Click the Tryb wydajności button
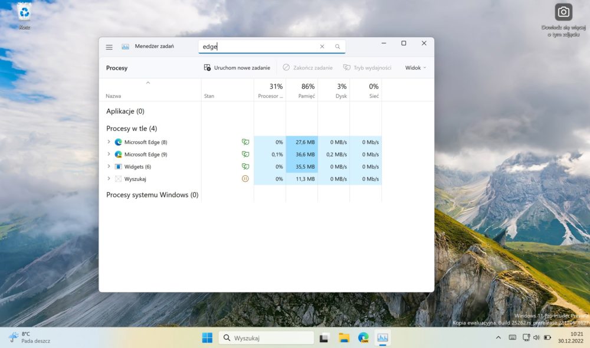Viewport: 590px width, 348px height. coord(367,68)
